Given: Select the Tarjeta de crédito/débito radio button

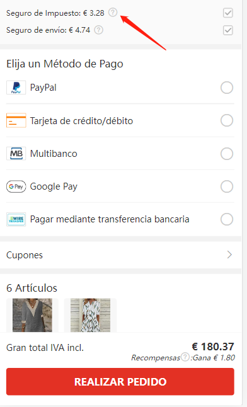Looking at the screenshot, I should tap(227, 120).
